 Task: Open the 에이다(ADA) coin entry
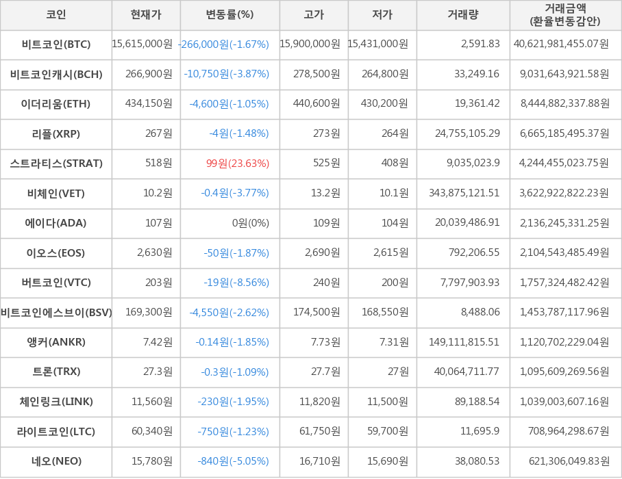56,223
